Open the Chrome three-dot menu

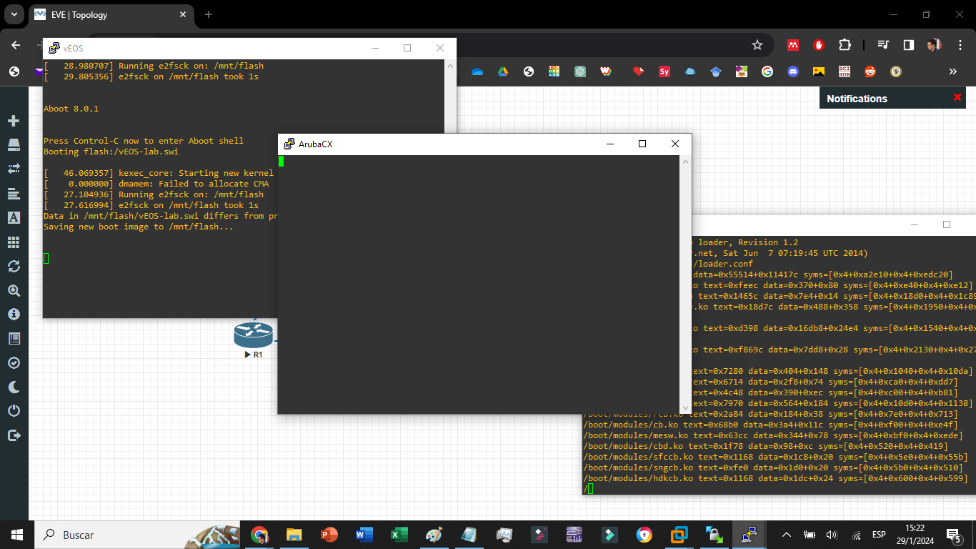[x=960, y=45]
